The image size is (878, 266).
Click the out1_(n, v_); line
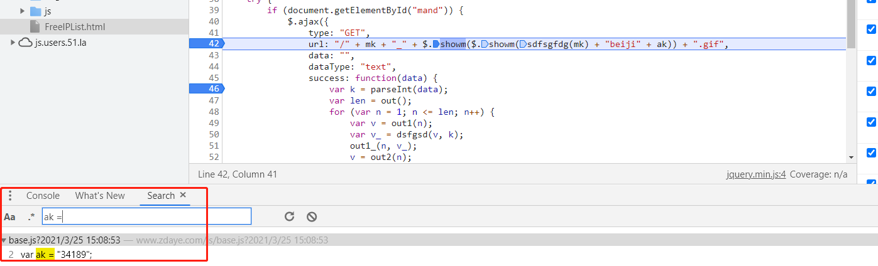(383, 146)
